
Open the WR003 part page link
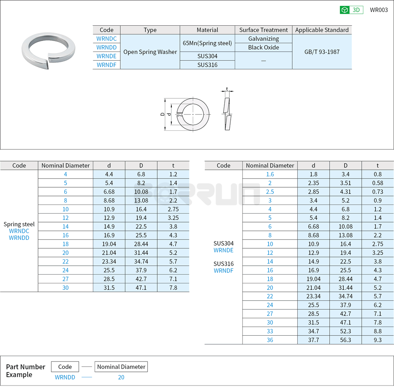coord(378,9)
